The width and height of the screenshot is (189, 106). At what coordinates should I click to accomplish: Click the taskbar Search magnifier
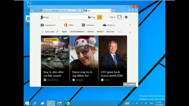[x=35, y=103]
